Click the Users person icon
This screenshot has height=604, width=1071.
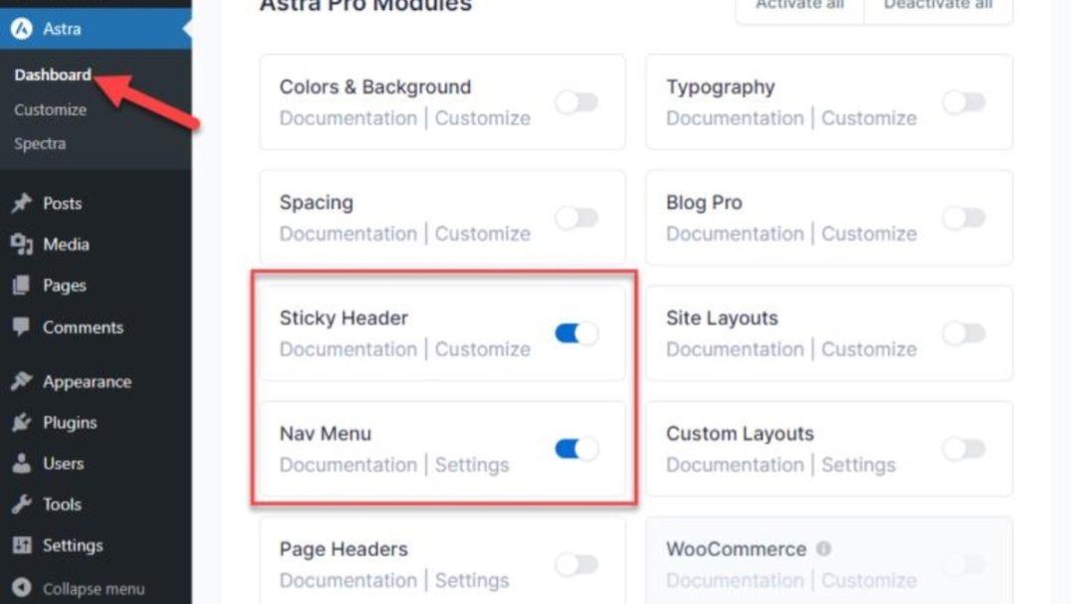coord(22,464)
